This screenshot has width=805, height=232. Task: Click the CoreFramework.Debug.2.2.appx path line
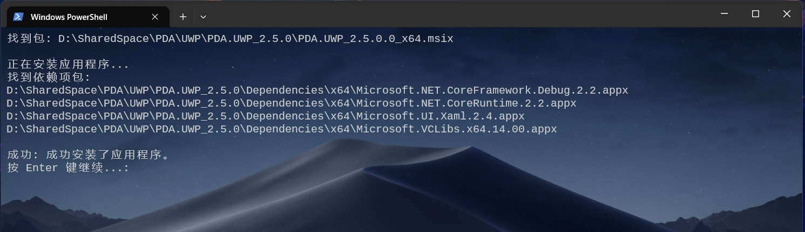click(x=317, y=90)
